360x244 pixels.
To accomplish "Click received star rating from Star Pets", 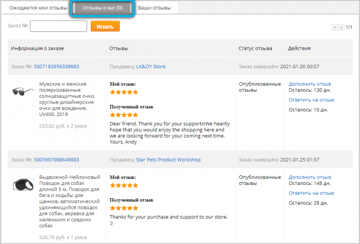I will (x=124, y=208).
